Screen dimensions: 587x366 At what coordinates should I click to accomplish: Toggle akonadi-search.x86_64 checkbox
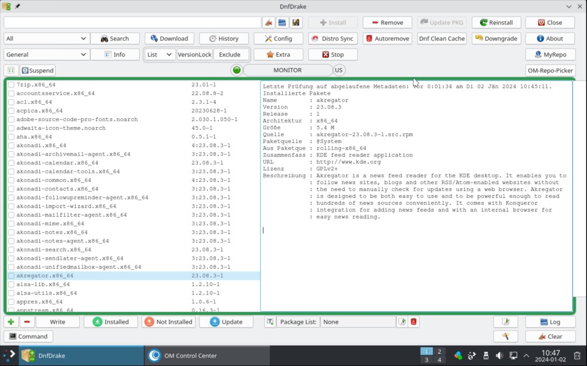tap(11, 249)
